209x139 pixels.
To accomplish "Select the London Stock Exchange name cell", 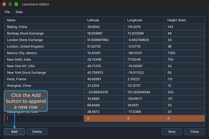I will [x=44, y=40].
